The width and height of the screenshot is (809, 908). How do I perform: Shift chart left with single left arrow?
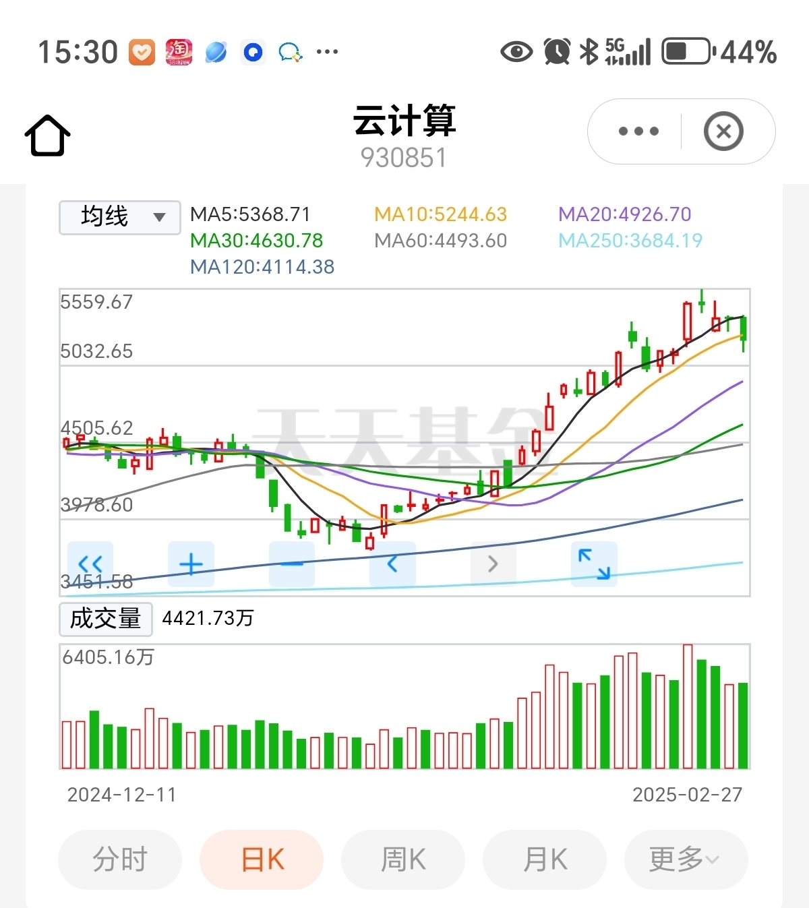392,564
